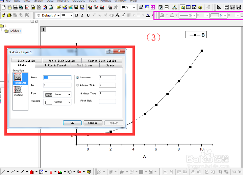Click the New Graph icon

point(27,7)
